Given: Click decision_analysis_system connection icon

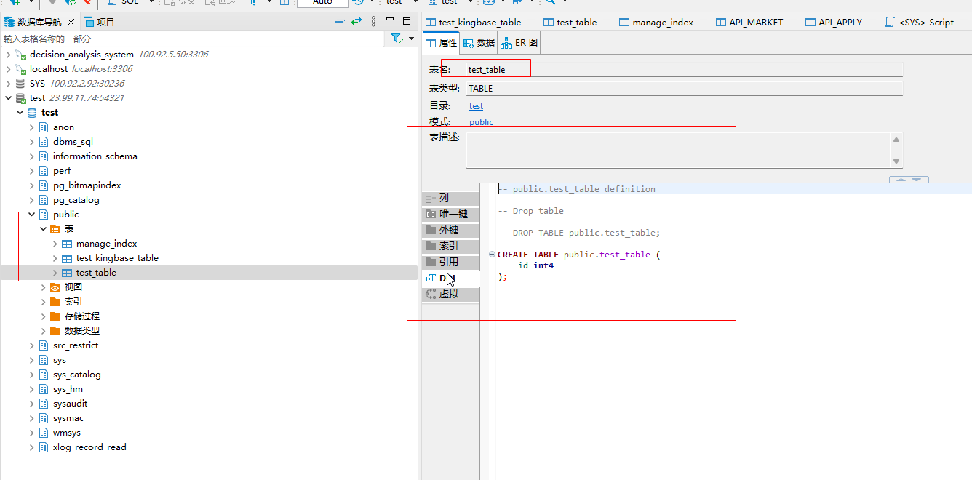Looking at the screenshot, I should pos(21,55).
